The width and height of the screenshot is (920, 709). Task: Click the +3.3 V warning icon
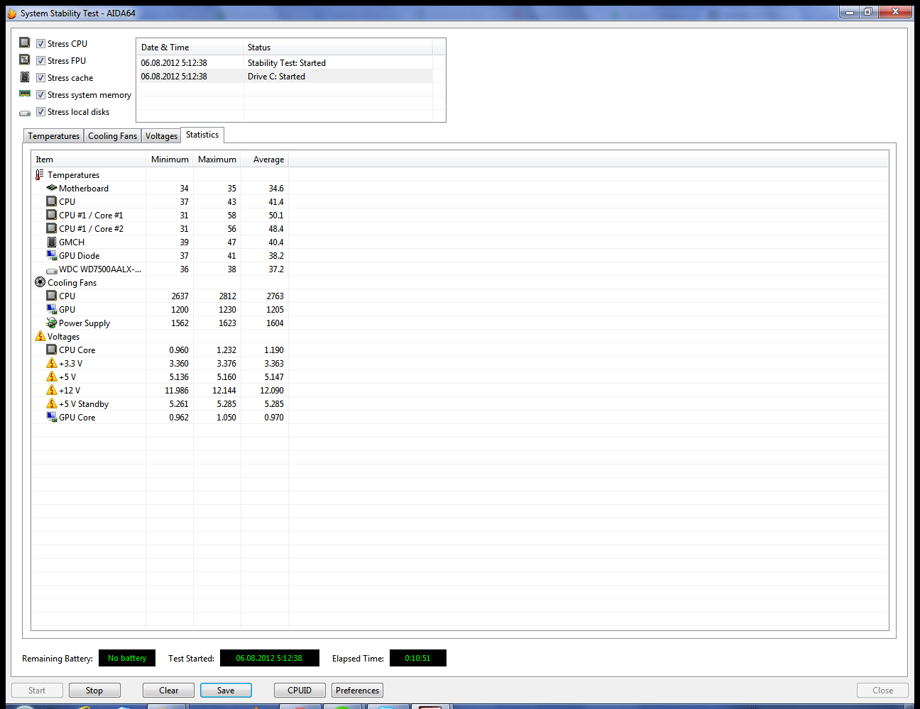[x=52, y=363]
